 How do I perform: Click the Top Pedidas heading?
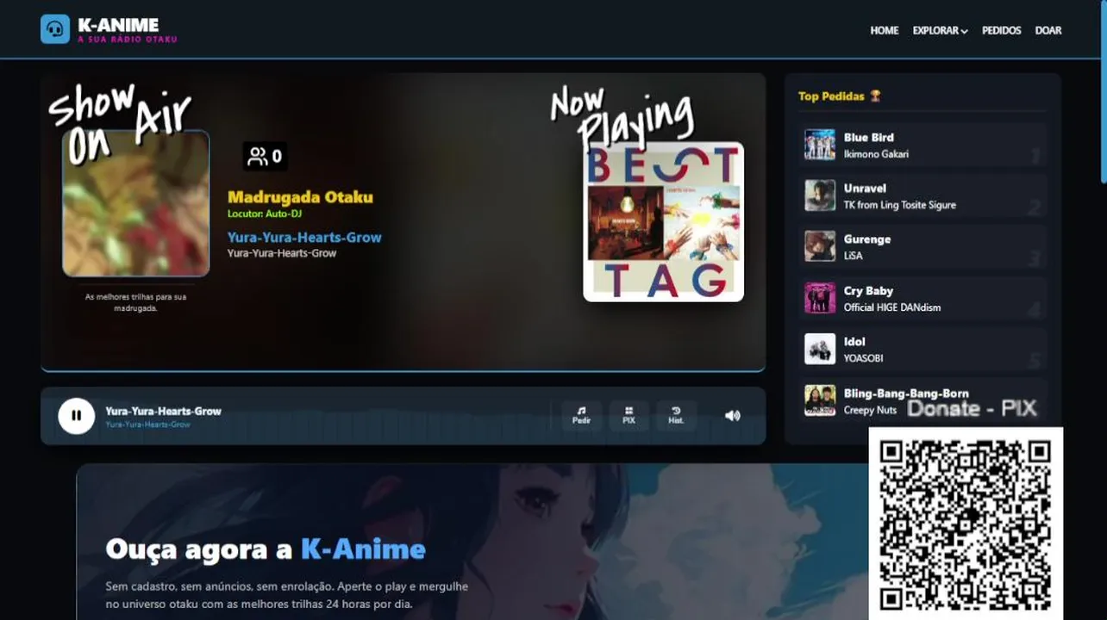[831, 96]
